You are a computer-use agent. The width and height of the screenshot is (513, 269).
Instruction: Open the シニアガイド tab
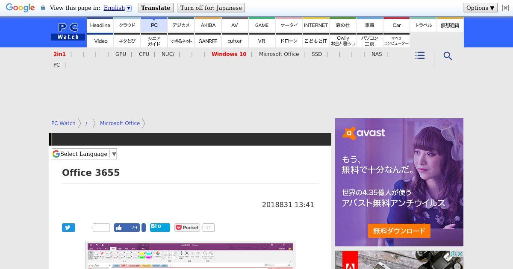coord(154,41)
